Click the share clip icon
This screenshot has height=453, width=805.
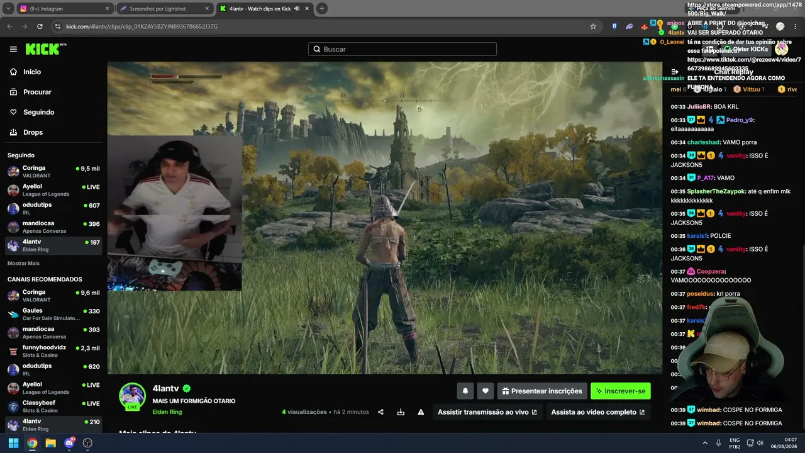tap(380, 412)
